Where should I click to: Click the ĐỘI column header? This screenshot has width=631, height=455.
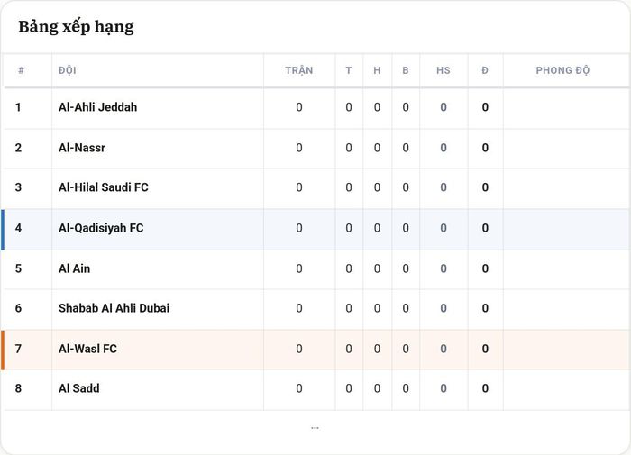pos(68,70)
